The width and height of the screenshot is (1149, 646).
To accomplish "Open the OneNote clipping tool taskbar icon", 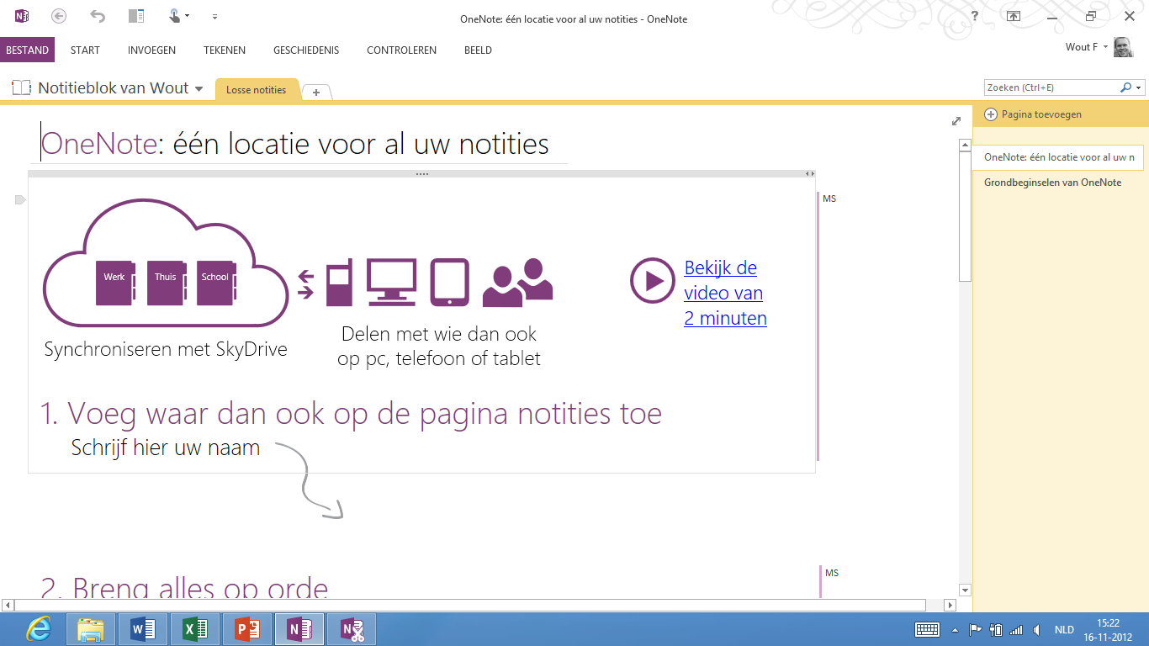I will click(352, 629).
